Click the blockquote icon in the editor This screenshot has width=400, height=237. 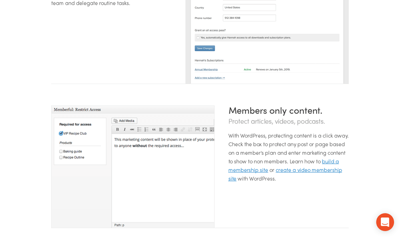(154, 129)
